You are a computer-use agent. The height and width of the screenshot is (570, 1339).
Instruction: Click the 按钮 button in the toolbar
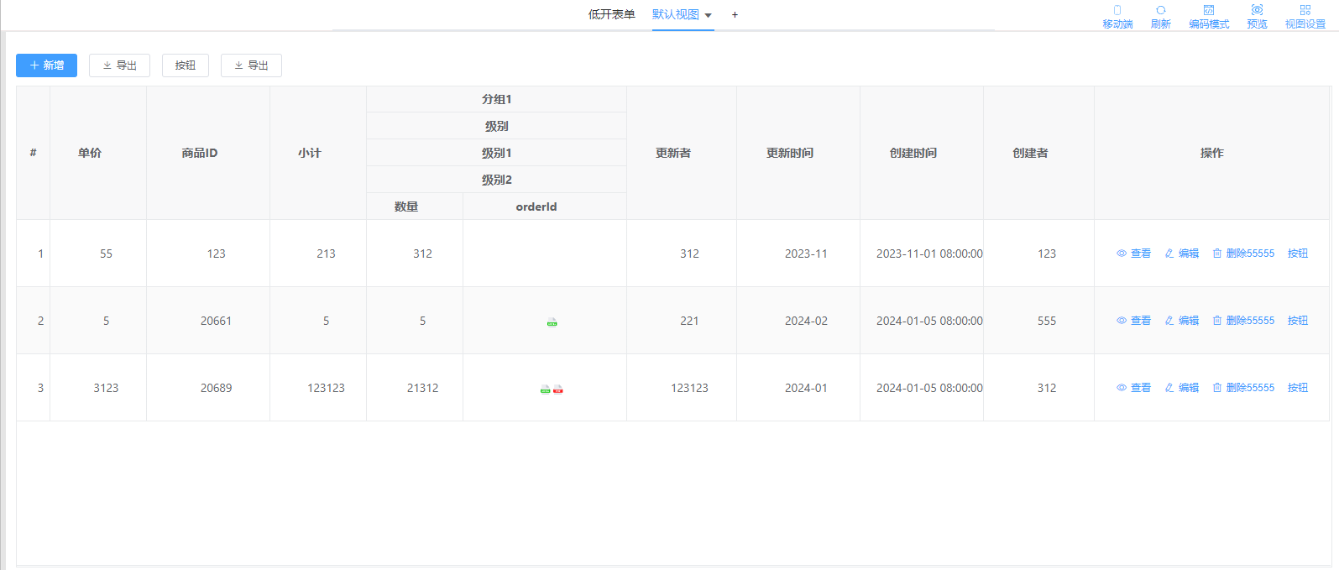click(x=185, y=65)
